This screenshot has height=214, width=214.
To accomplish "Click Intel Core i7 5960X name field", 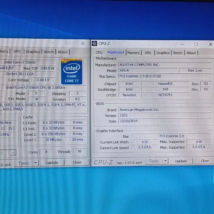I will coord(28,62).
